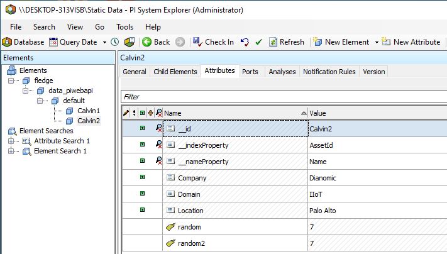
Task: Toggle the green template marker on the Company row
Action: [x=142, y=178]
